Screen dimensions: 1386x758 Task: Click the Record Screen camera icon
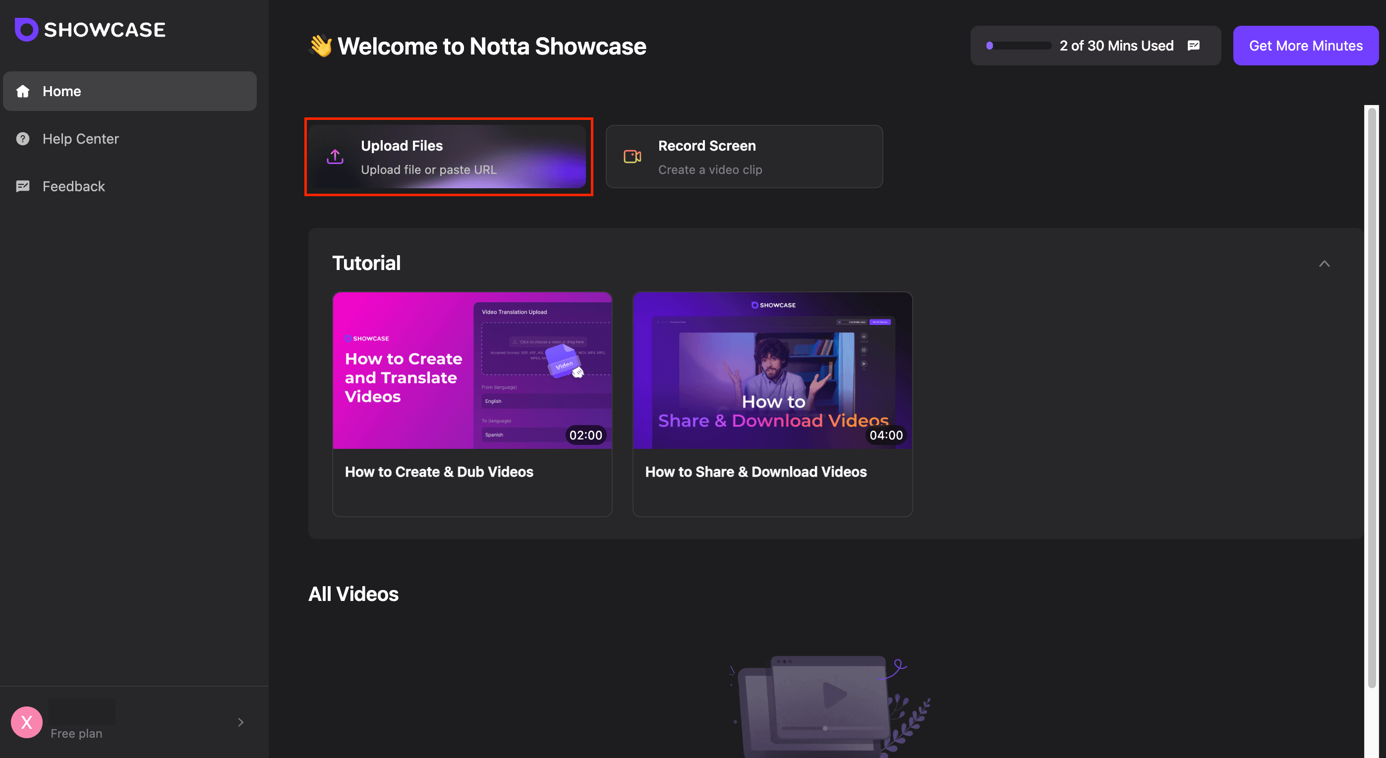[632, 157]
